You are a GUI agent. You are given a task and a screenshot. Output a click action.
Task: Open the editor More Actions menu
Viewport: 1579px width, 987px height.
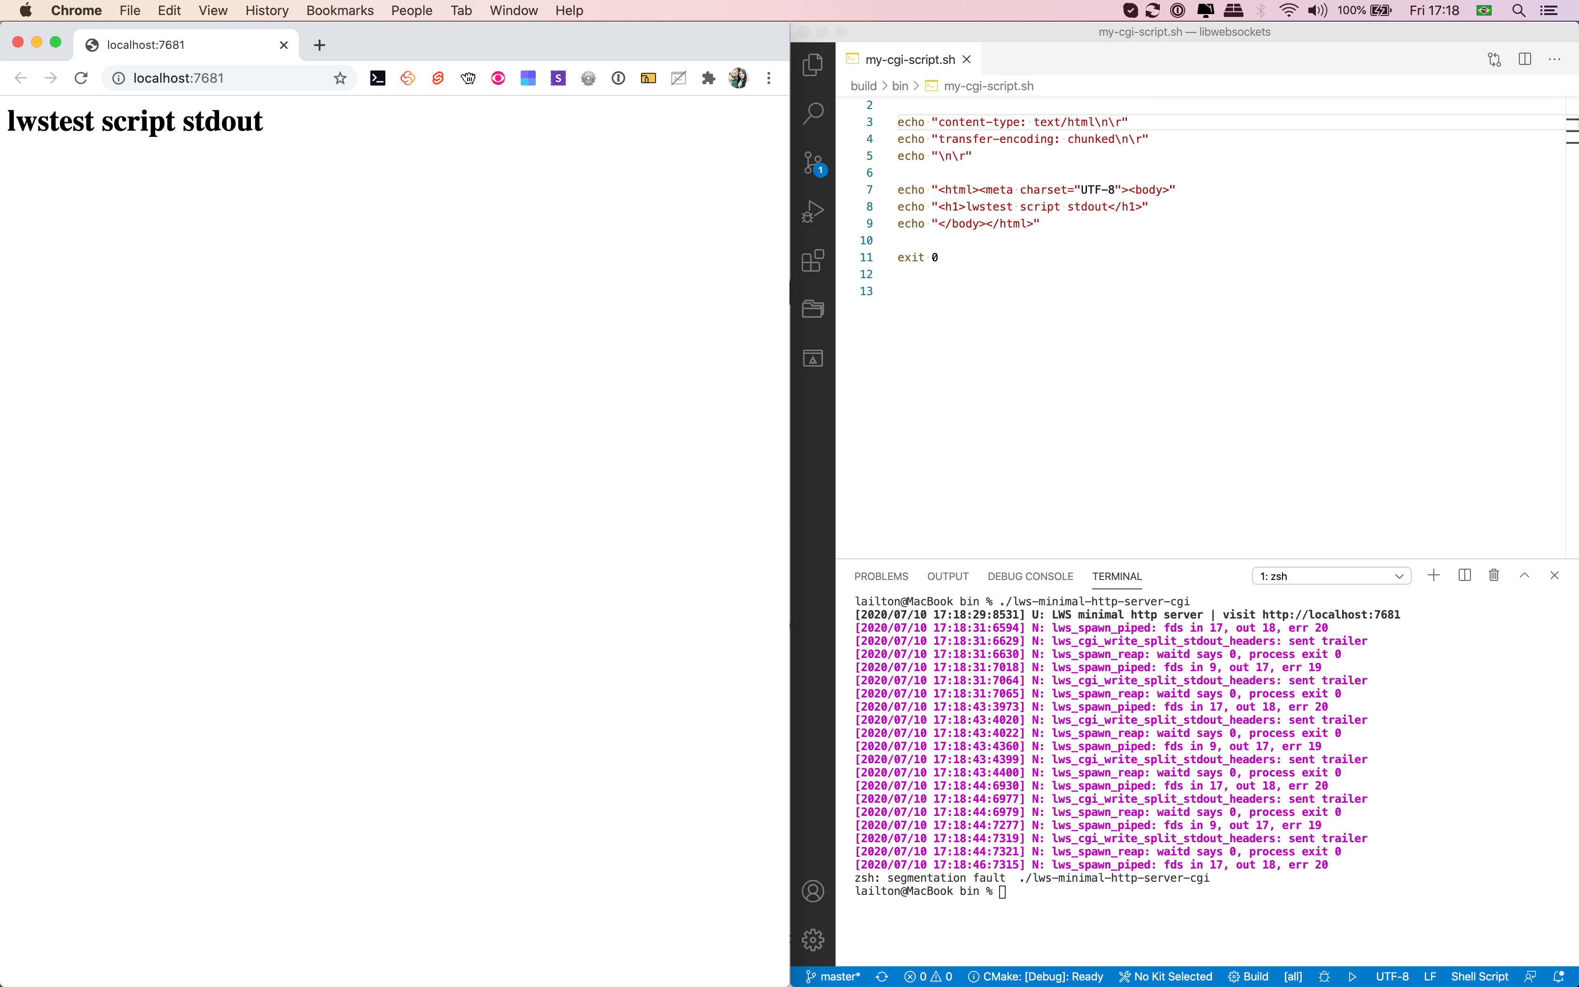coord(1555,59)
